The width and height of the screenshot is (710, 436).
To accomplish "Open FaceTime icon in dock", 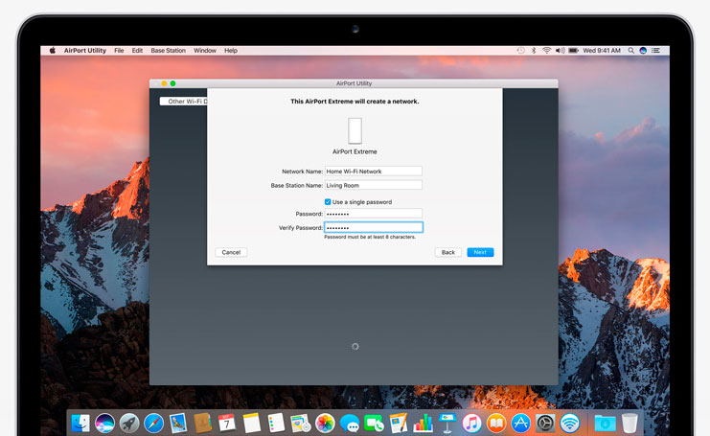I will (374, 424).
